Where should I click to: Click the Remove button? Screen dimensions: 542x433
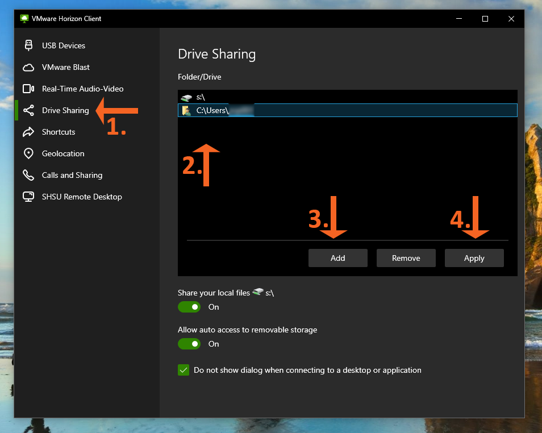coord(406,257)
